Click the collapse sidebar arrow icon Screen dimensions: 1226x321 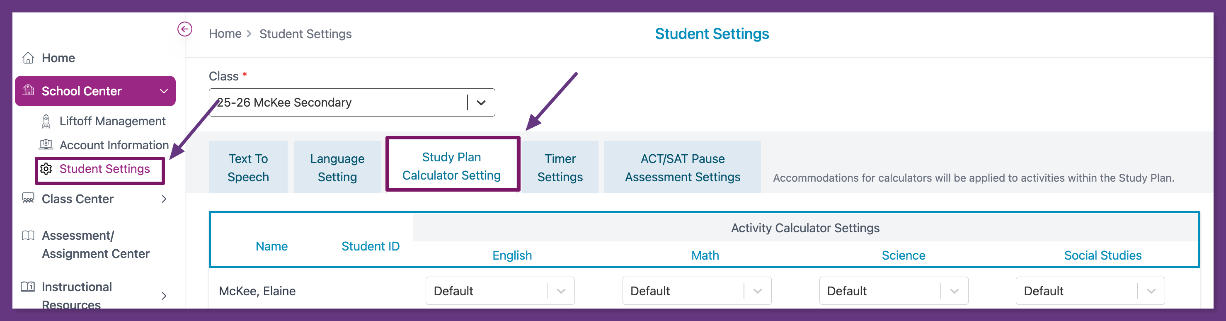(185, 29)
